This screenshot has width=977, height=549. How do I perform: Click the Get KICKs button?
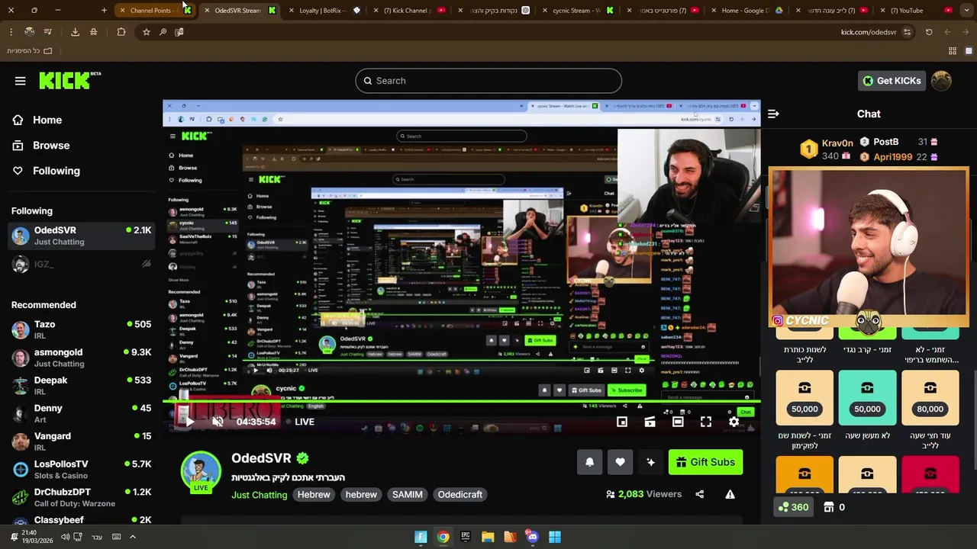pos(892,81)
